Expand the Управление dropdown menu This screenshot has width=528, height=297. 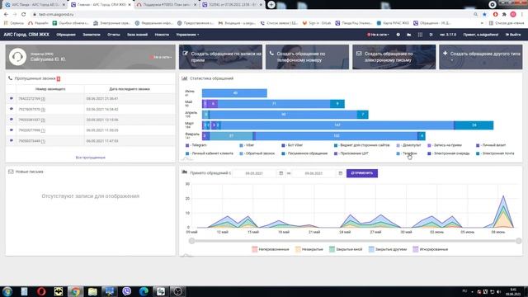[x=187, y=35]
